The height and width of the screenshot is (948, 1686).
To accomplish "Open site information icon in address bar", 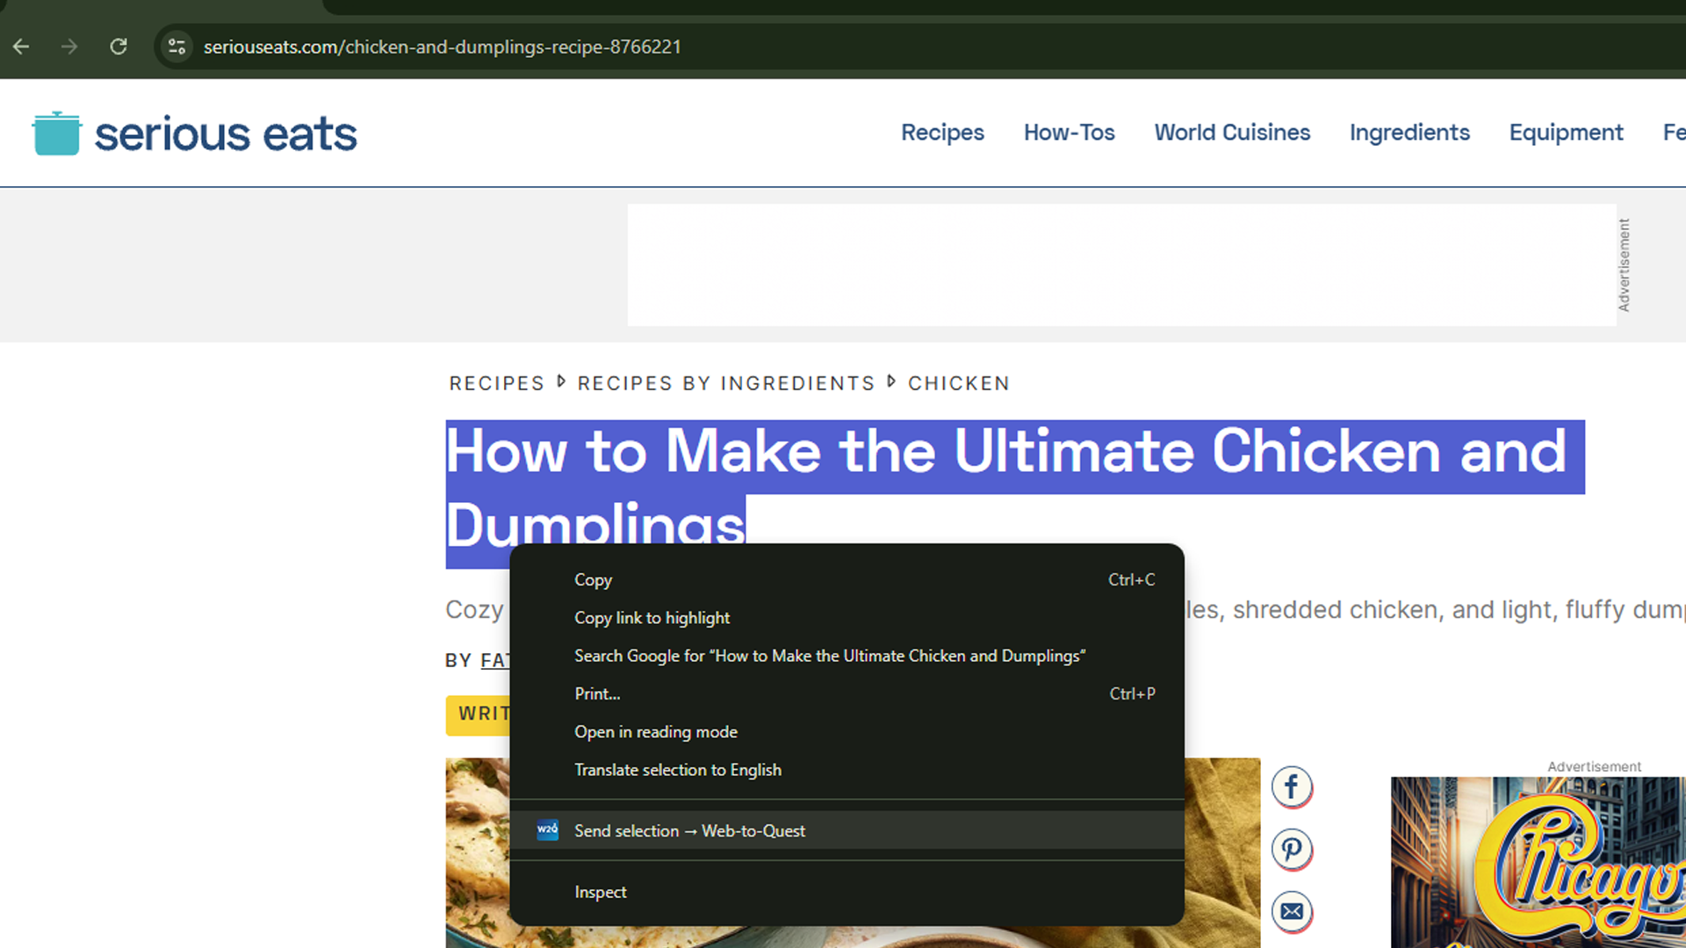I will click(177, 47).
